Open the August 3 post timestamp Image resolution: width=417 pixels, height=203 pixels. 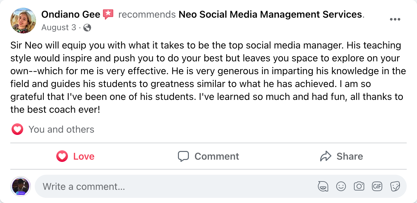[59, 28]
